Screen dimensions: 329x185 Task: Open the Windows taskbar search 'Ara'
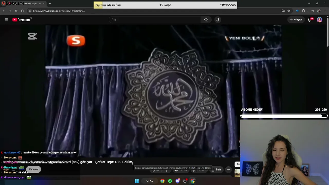[x=150, y=181]
